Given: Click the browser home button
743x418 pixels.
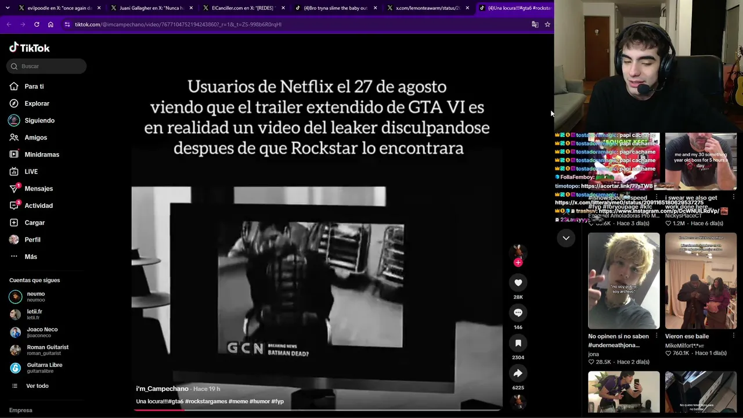Looking at the screenshot, I should pyautogui.click(x=51, y=24).
